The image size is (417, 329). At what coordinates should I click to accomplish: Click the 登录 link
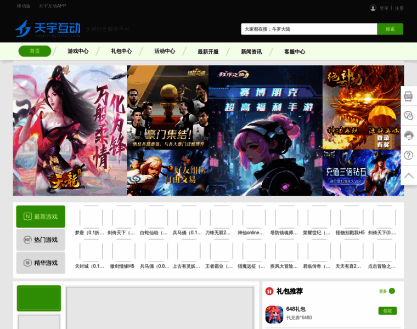(384, 8)
